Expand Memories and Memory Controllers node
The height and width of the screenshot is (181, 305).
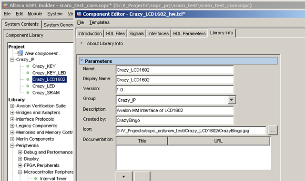12,133
